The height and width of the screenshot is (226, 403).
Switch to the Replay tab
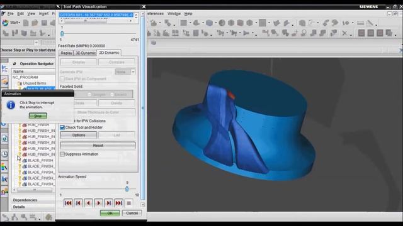point(66,53)
